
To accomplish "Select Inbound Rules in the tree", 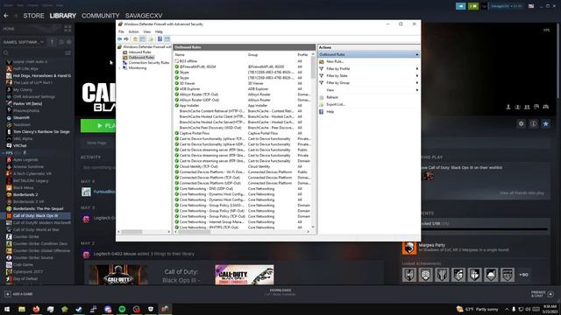I will point(139,52).
